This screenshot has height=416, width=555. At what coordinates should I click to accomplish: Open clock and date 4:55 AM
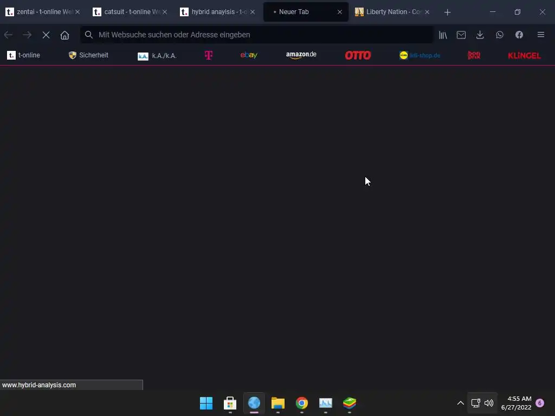[x=517, y=403]
